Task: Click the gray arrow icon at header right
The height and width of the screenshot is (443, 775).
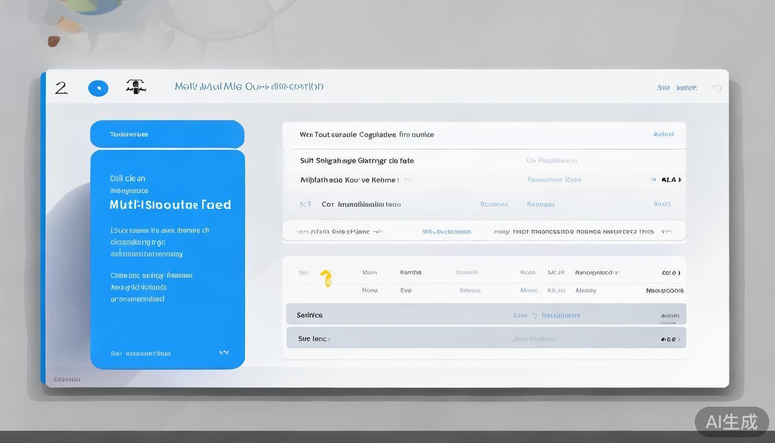Action: pos(716,88)
